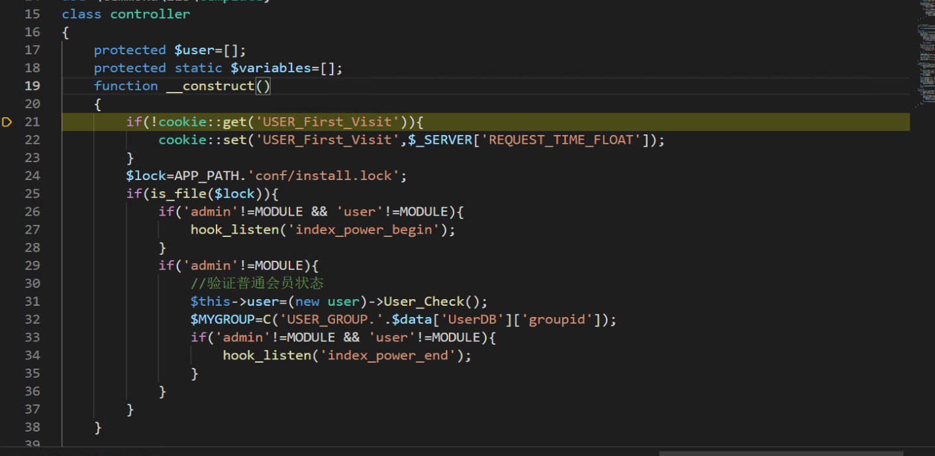This screenshot has width=935, height=456.
Task: Click 'cookie::set' call on line 22
Action: (x=203, y=140)
